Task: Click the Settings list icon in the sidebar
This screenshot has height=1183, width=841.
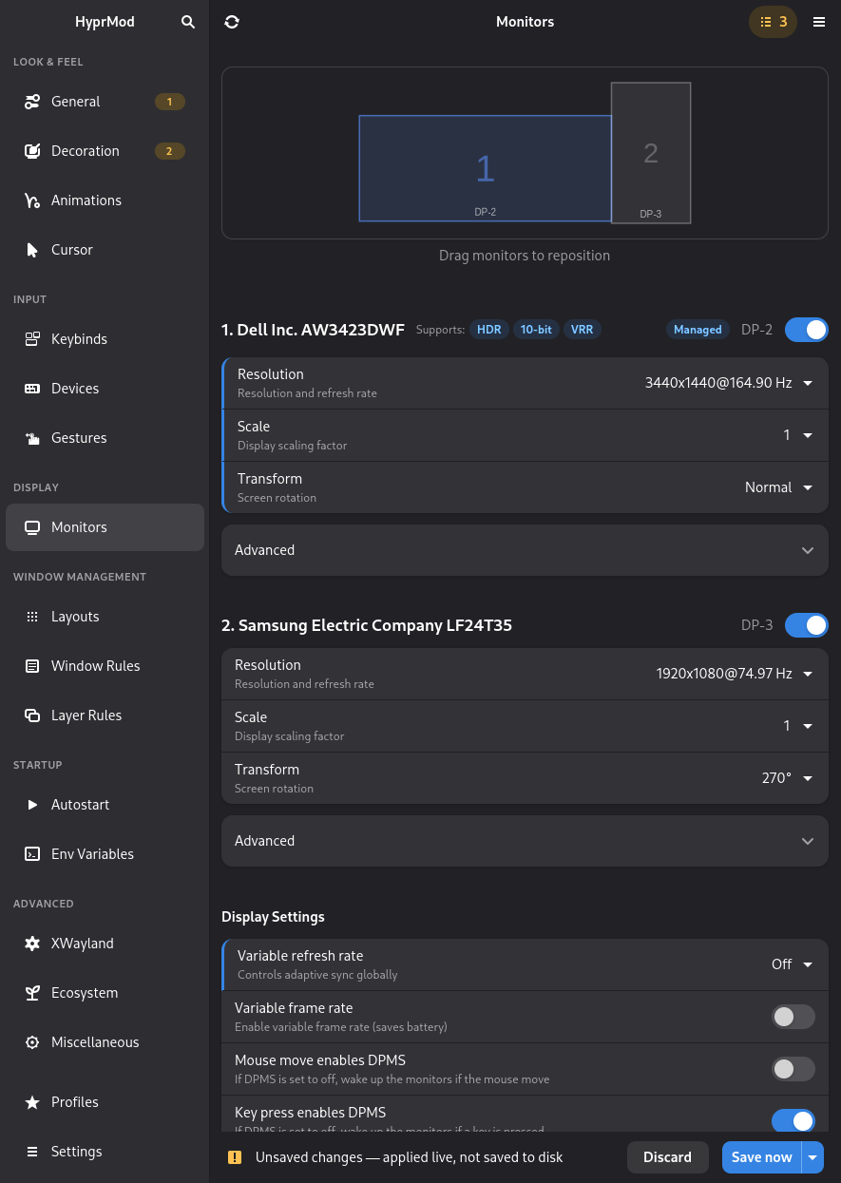Action: coord(32,1152)
